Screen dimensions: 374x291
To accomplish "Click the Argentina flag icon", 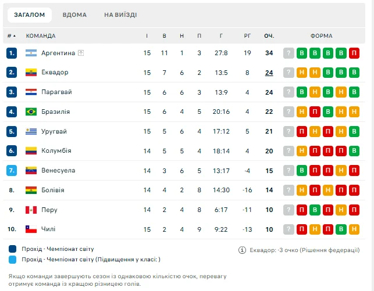I will [31, 53].
